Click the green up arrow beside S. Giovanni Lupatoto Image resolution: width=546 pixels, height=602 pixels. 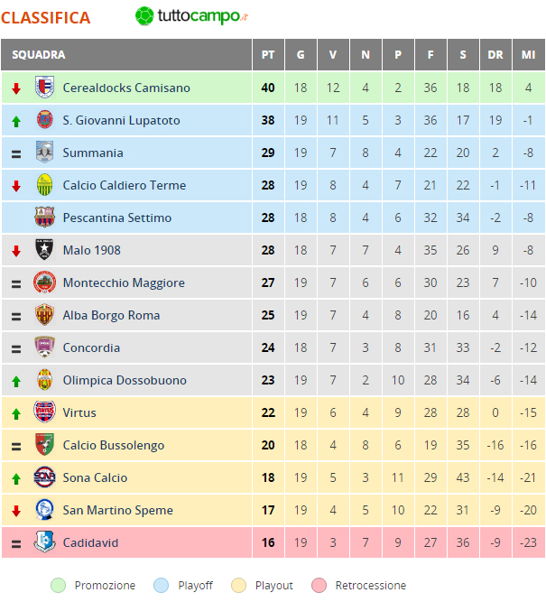coord(16,122)
